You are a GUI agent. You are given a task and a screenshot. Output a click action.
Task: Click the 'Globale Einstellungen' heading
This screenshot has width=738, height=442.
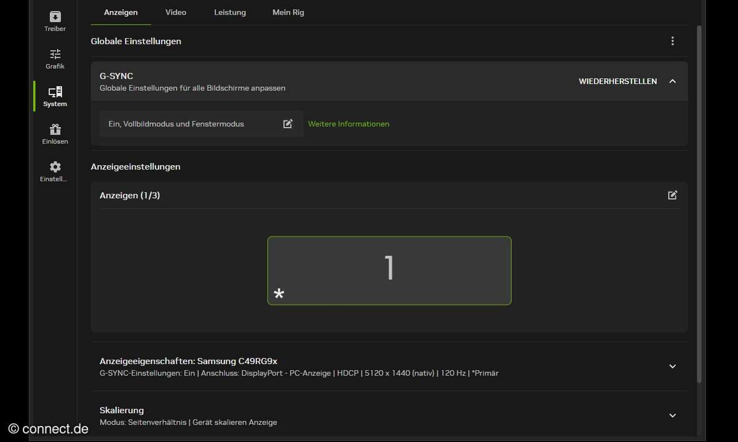[136, 41]
